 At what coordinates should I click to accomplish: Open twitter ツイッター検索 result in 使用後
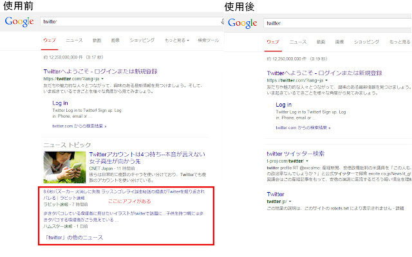click(x=295, y=154)
